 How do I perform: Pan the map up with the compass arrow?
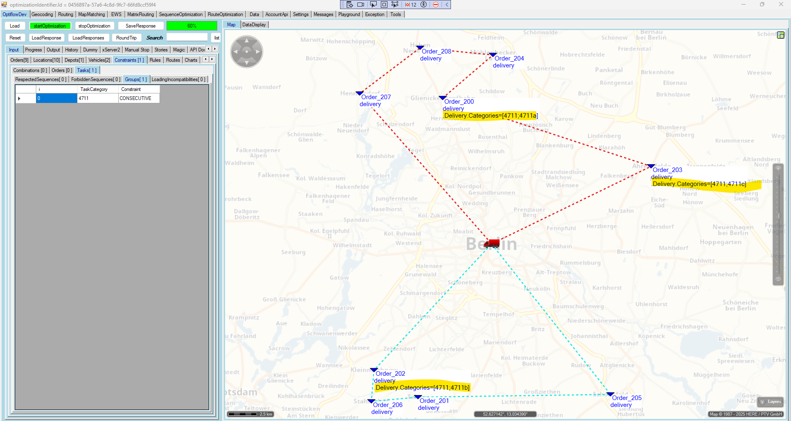coord(246,41)
